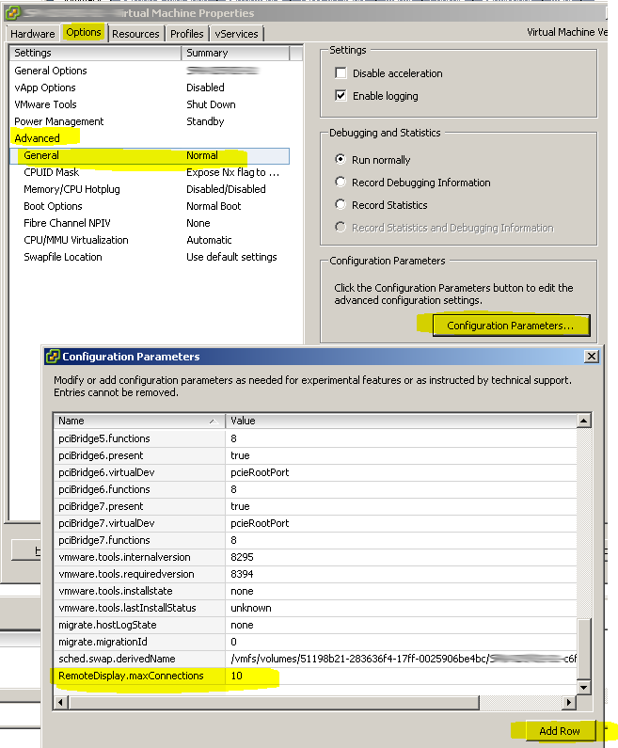
Task: Select the pciBridge6.present row
Action: point(315,455)
